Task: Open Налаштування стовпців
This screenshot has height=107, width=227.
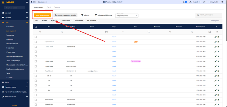Action: 66,15
